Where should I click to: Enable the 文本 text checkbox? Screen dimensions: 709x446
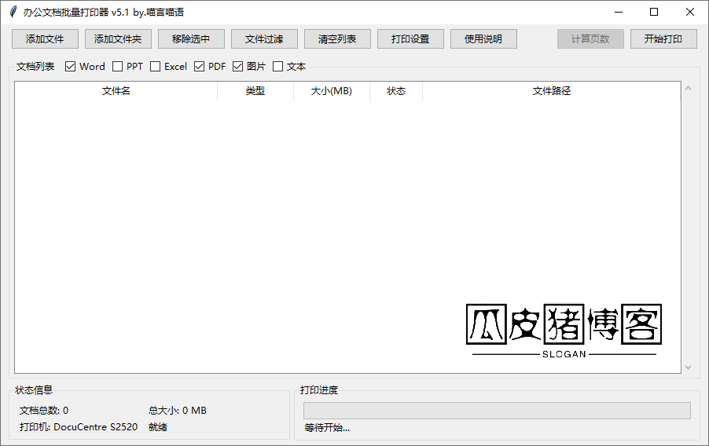pos(278,67)
